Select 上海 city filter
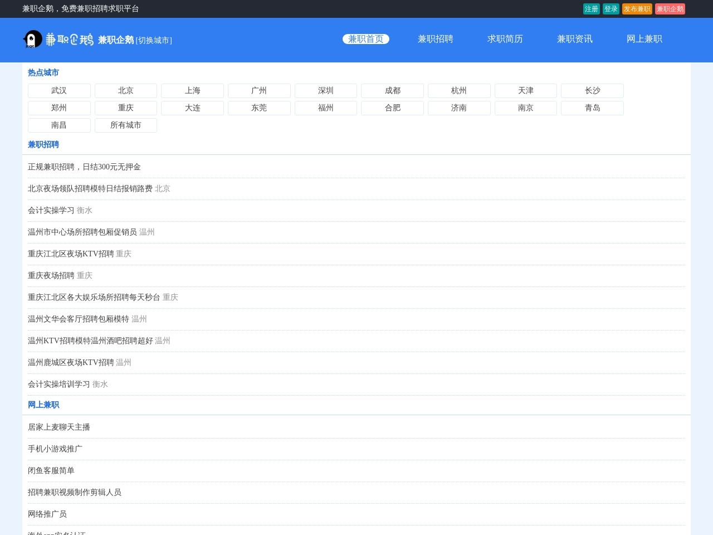This screenshot has width=713, height=535. tap(192, 90)
